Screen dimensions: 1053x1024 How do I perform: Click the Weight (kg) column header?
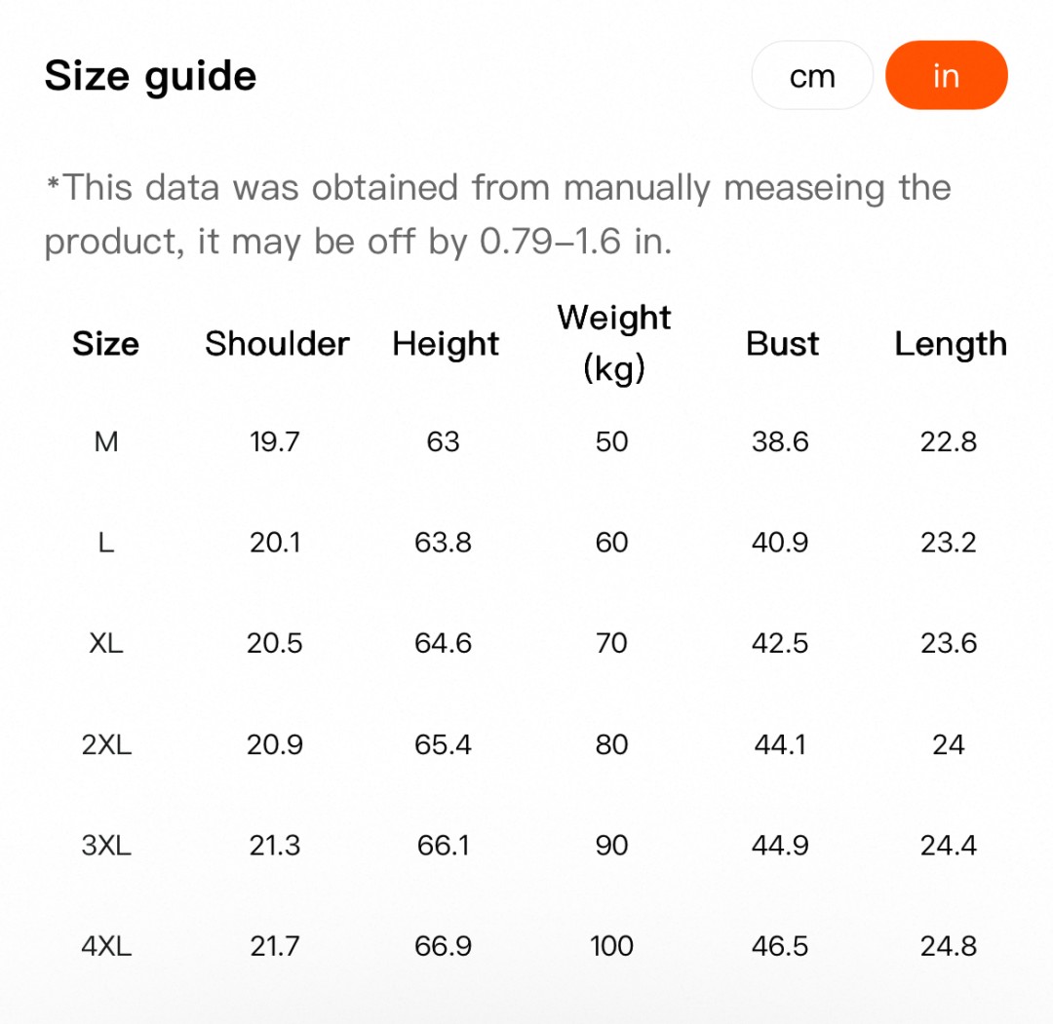click(x=613, y=343)
